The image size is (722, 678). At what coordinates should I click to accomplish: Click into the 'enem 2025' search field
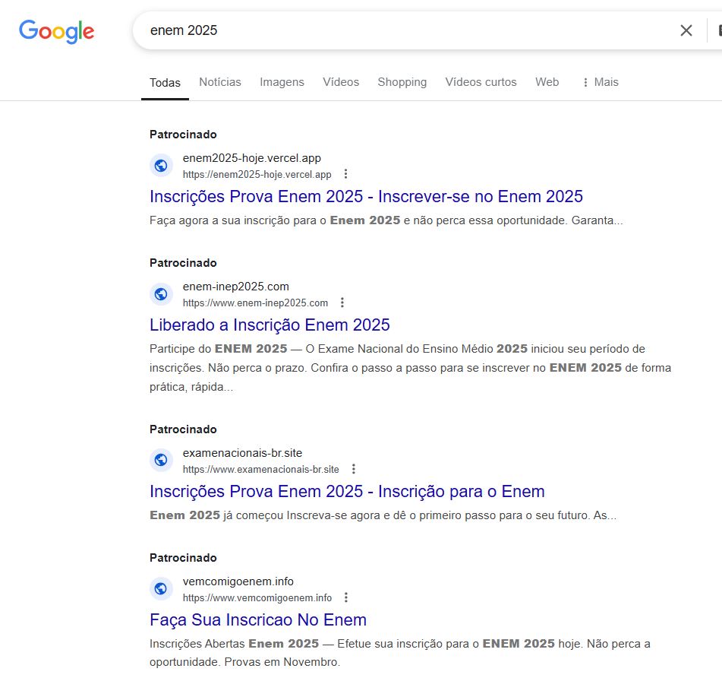click(x=405, y=30)
